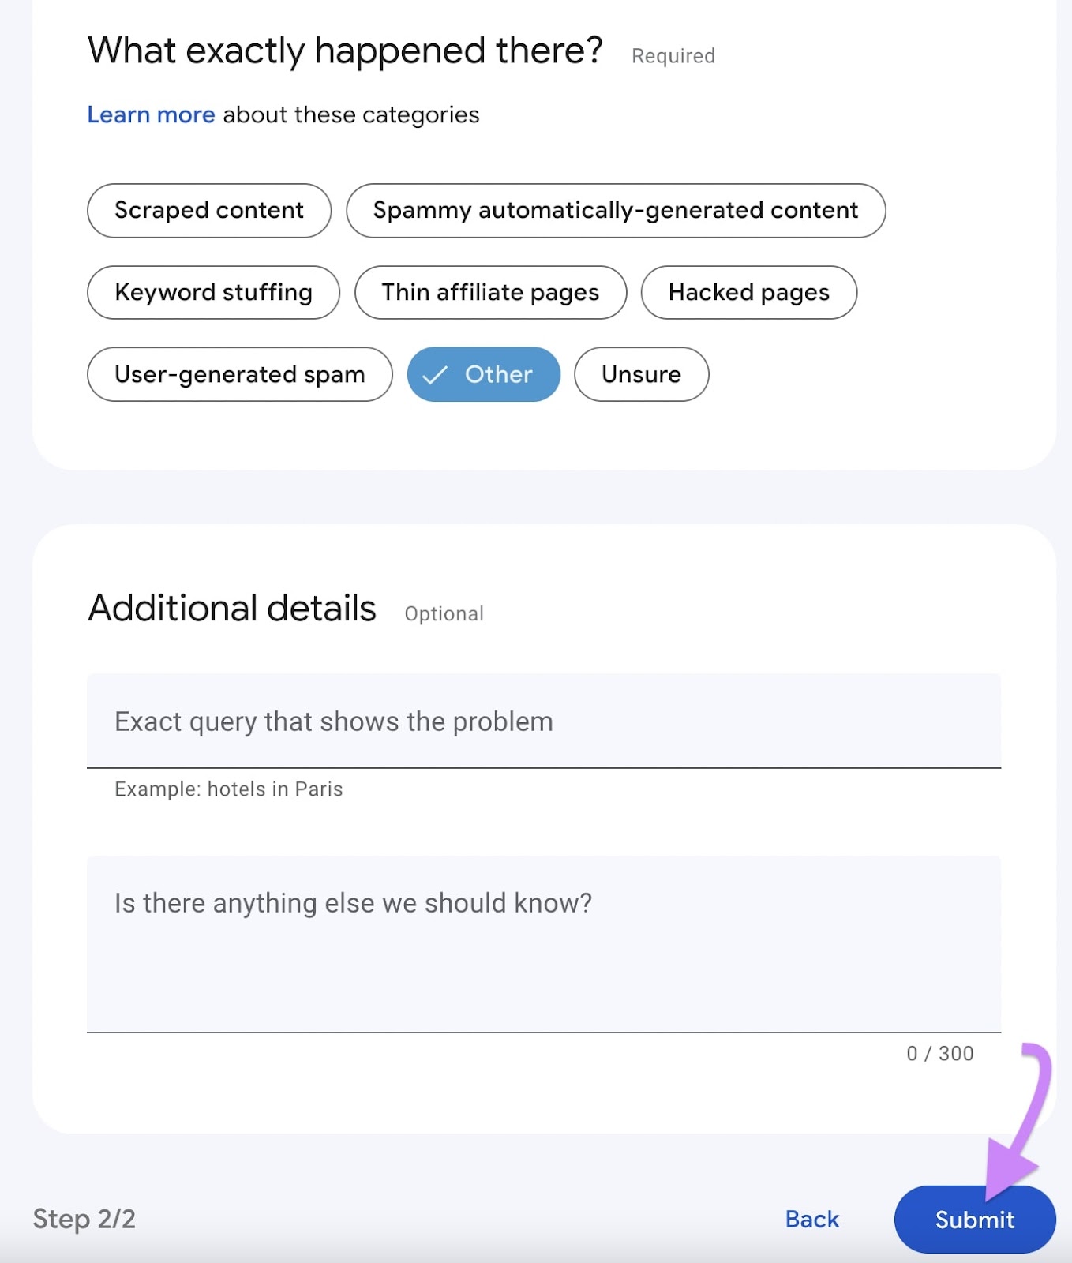Click the hotels in Paris example hint text
Screen dimensions: 1072x1263
point(228,789)
